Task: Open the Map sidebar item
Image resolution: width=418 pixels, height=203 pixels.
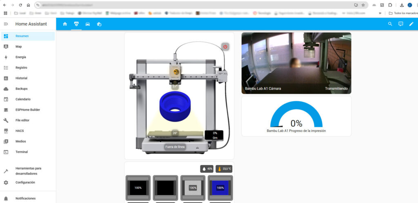Action: pos(28,46)
